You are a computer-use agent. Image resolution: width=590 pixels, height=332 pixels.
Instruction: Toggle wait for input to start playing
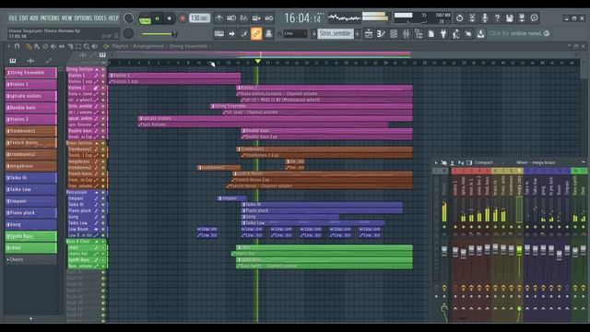231,18
